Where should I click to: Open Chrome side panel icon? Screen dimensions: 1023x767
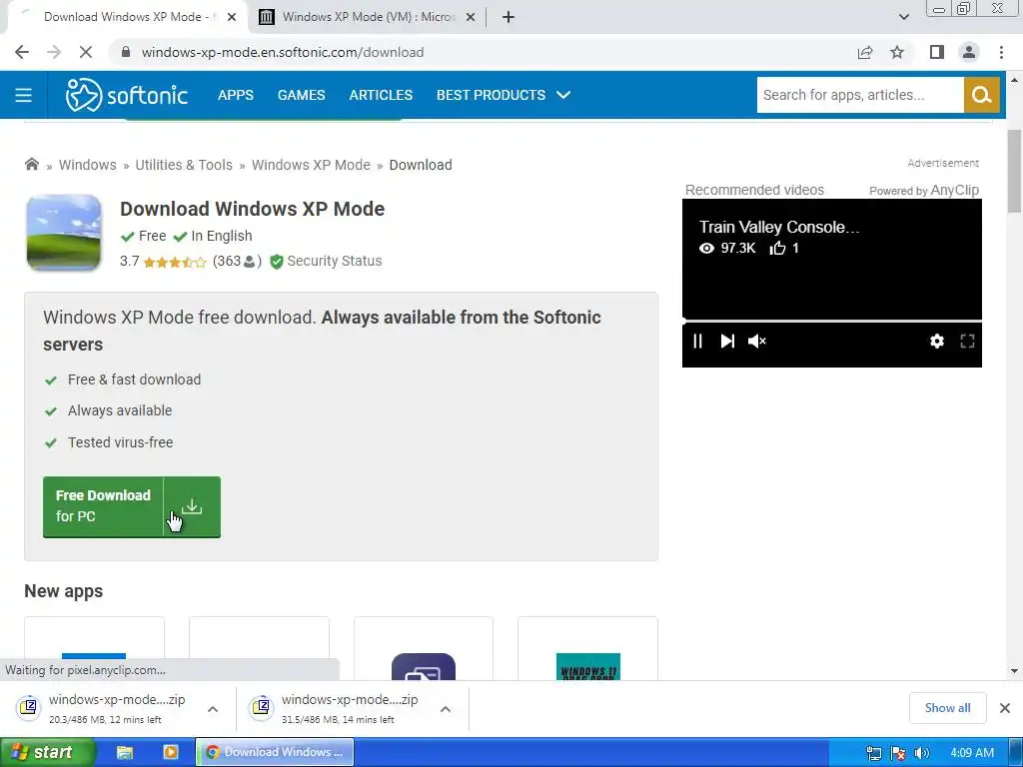(937, 52)
